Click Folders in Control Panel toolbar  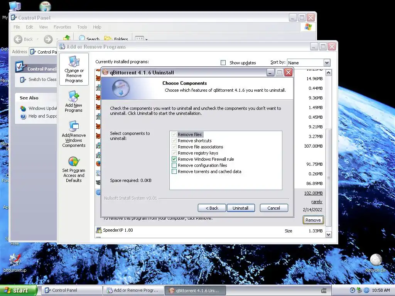click(116, 39)
